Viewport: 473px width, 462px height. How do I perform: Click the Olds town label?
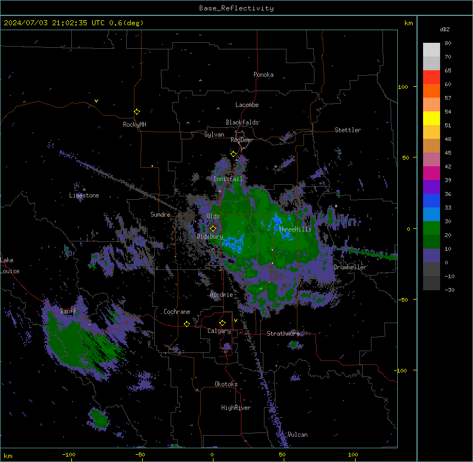213,216
